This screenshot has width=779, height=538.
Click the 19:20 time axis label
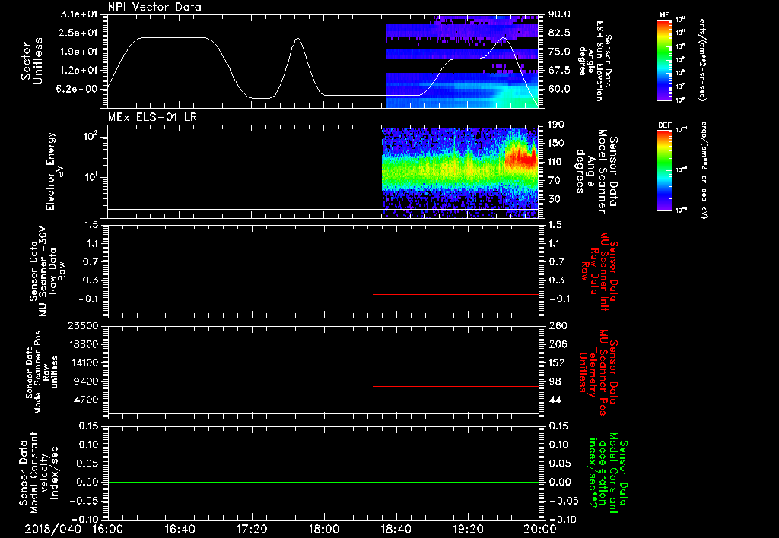point(468,529)
